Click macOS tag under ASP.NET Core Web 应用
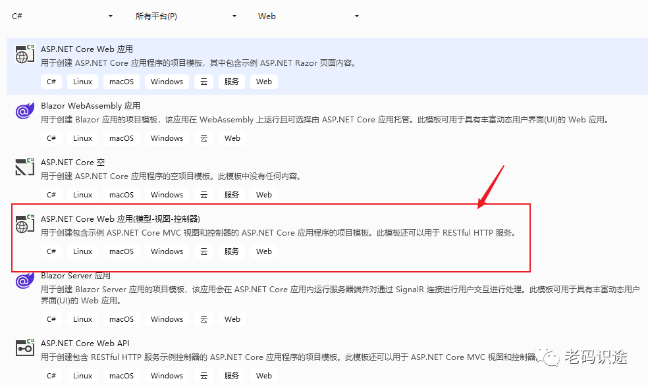The width and height of the screenshot is (648, 385). [121, 82]
